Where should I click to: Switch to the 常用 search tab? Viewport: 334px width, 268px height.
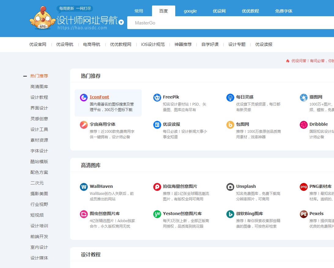point(139,11)
